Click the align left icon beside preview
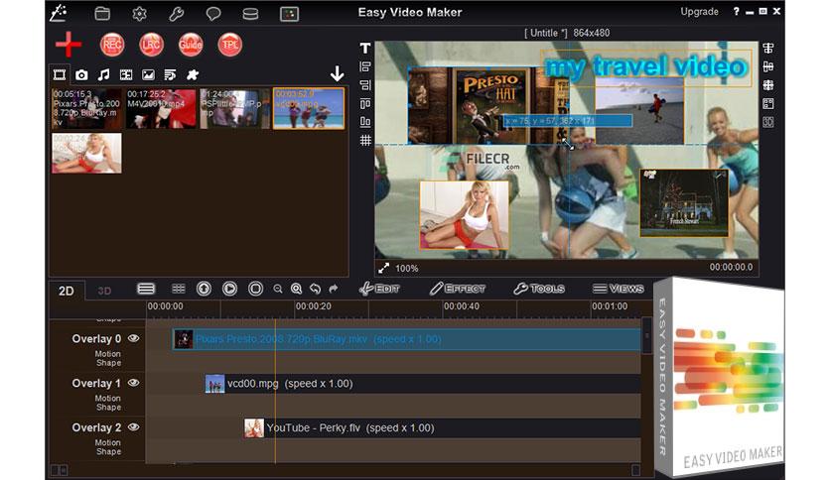This screenshot has height=480, width=830. [365, 66]
